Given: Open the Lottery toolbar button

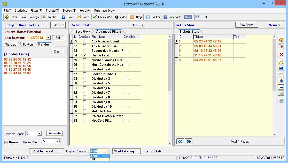Looking at the screenshot, I should (12, 17).
